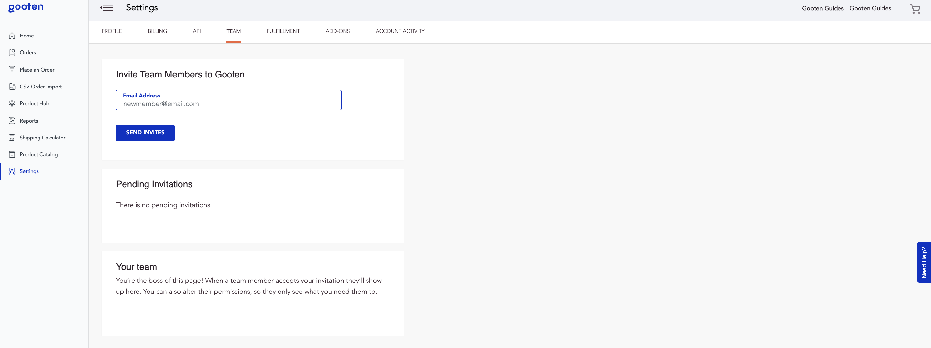
Task: Select the Orders icon
Action: 12,52
